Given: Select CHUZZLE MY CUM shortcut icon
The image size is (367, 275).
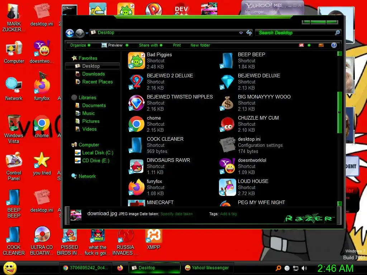Looking at the screenshot, I should (227, 124).
